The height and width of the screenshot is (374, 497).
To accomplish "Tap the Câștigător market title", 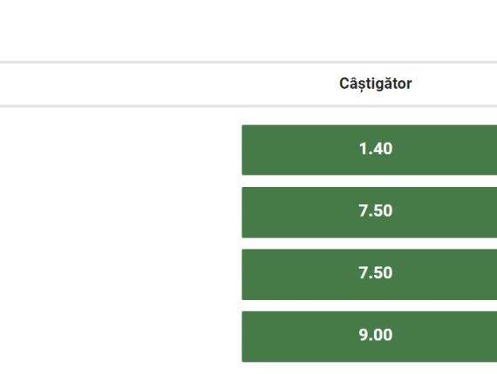I will tap(376, 83).
